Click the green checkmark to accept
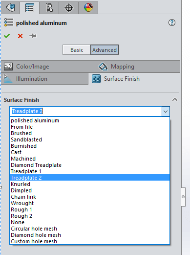190x255 pixels. pos(7,36)
